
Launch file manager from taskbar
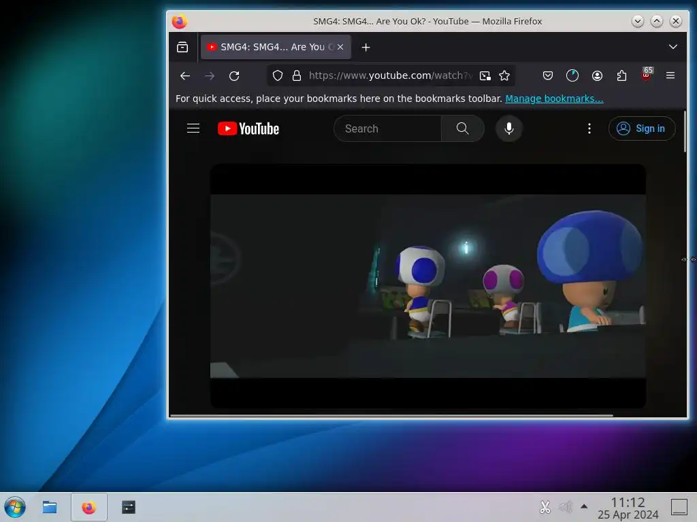click(x=49, y=507)
